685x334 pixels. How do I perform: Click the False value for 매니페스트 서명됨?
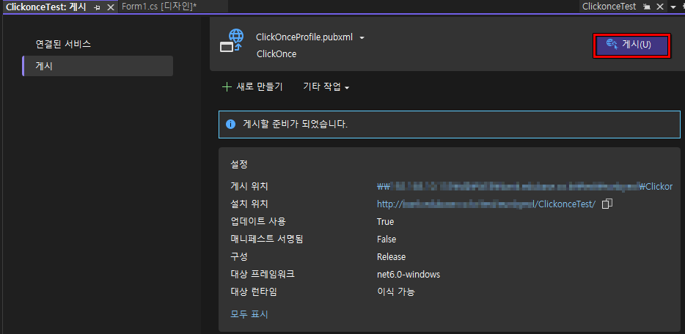coord(387,239)
